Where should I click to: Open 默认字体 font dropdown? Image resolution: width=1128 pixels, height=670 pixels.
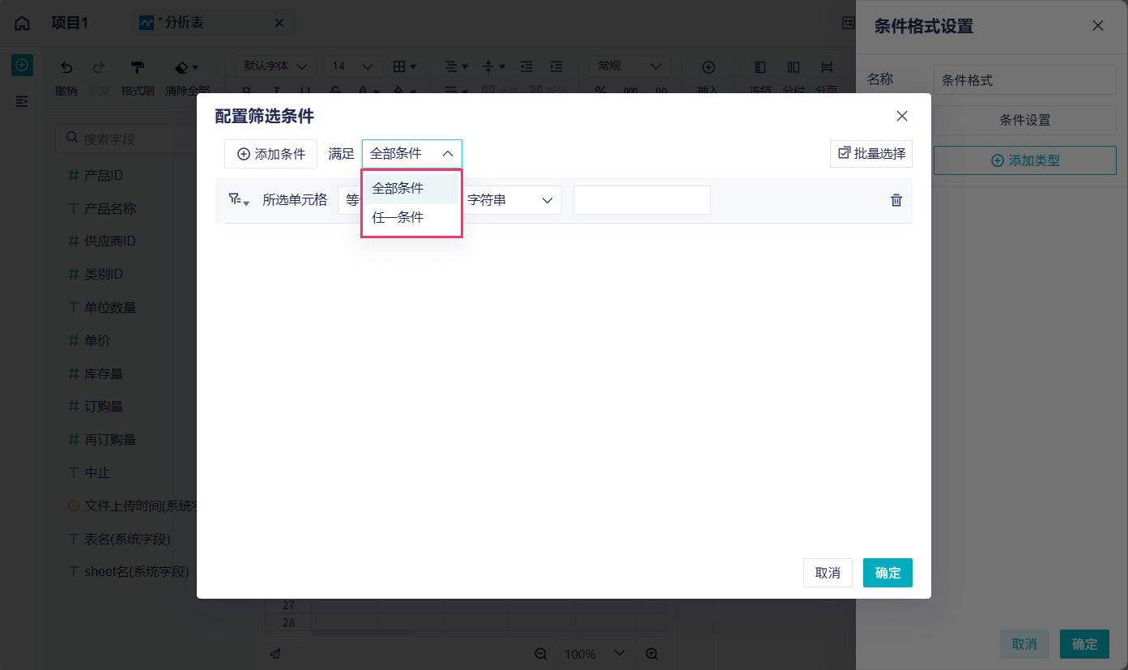pyautogui.click(x=275, y=66)
